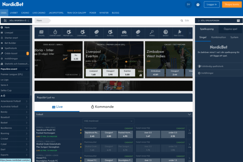Image resolution: width=243 pixels, height=162 pixels.
Task: Collapse the Fotboll live section
Action: [x=189, y=114]
